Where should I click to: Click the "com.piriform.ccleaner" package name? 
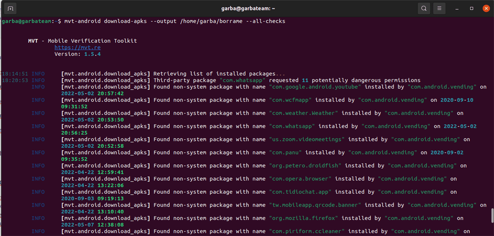[x=307, y=231]
